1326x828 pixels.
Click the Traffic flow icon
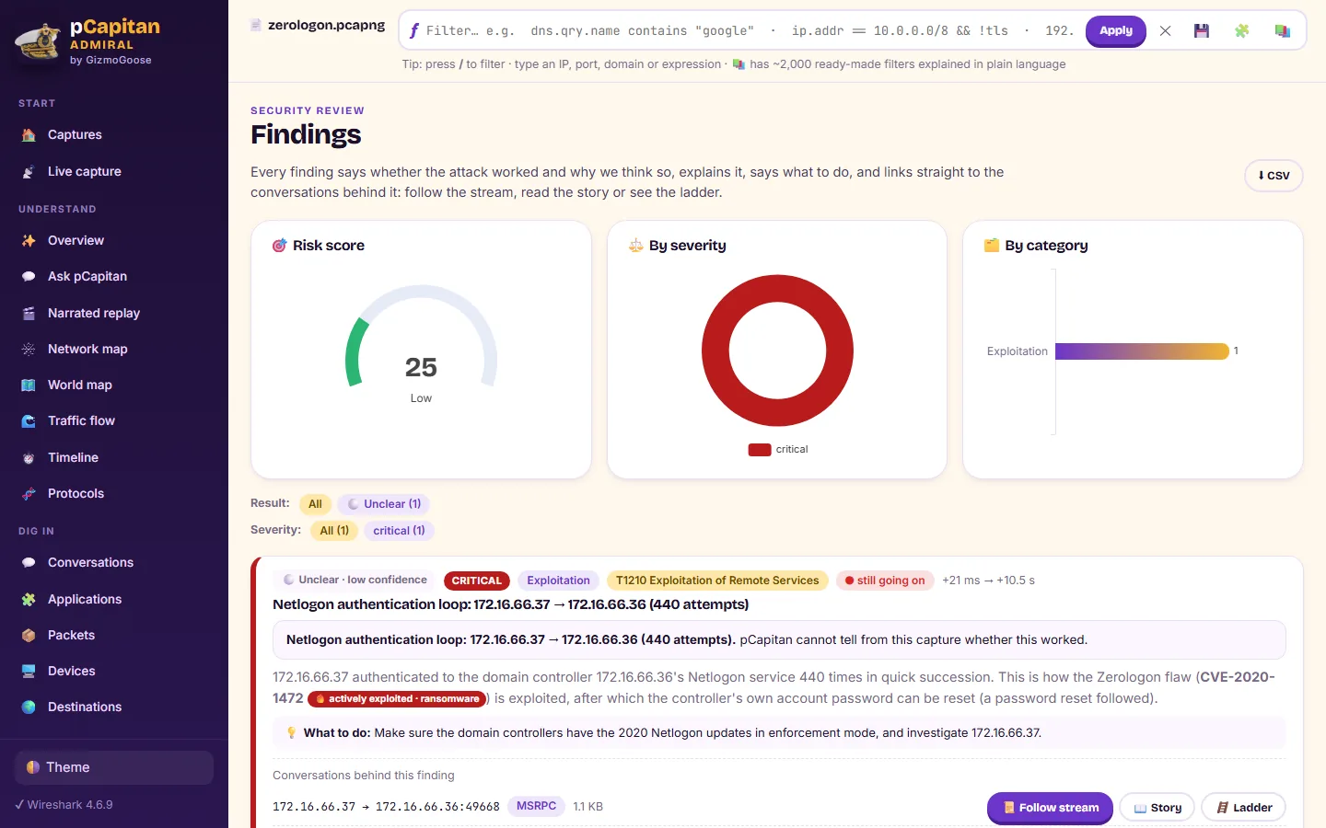pos(29,420)
